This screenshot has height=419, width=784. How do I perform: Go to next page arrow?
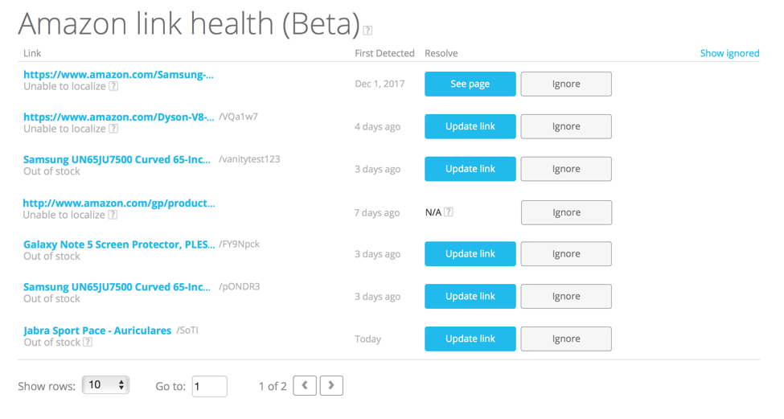click(331, 386)
